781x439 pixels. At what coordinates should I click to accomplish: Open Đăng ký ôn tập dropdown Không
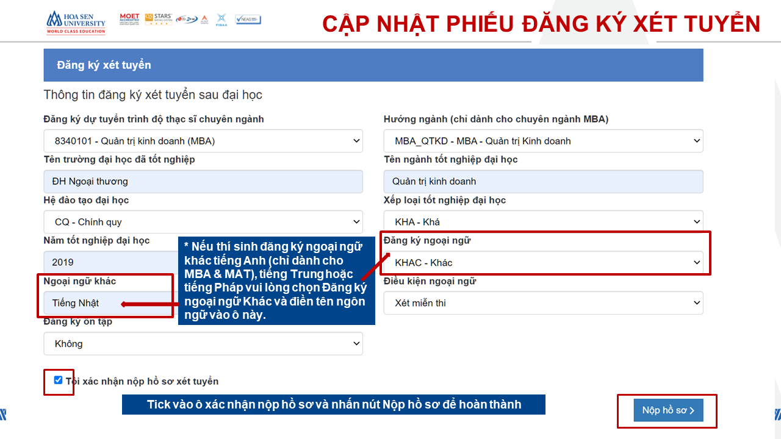point(203,344)
